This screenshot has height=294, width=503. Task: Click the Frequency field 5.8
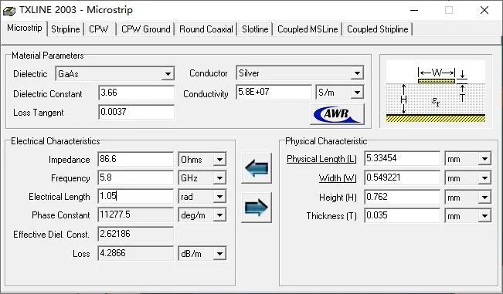(x=136, y=177)
